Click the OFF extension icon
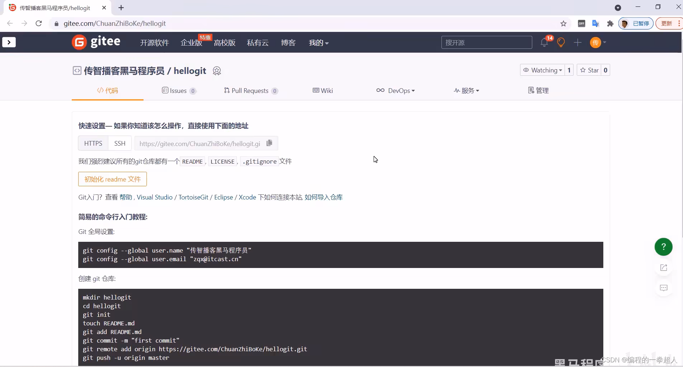Image resolution: width=683 pixels, height=367 pixels. coord(581,23)
